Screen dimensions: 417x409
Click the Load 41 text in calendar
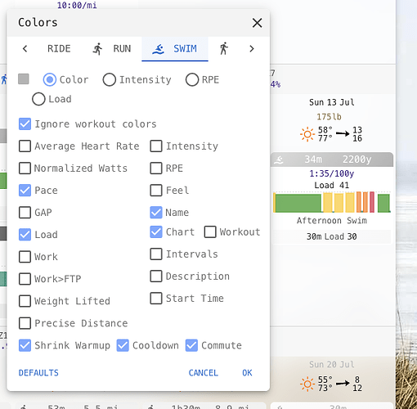pyautogui.click(x=332, y=186)
